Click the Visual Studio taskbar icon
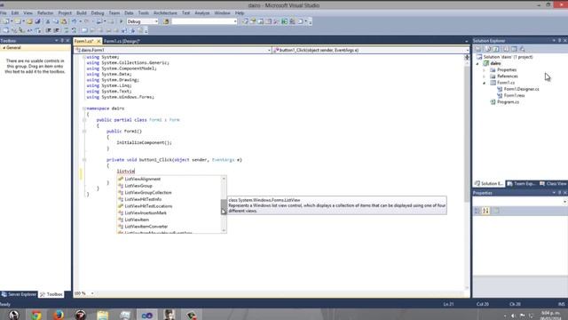 147,315
